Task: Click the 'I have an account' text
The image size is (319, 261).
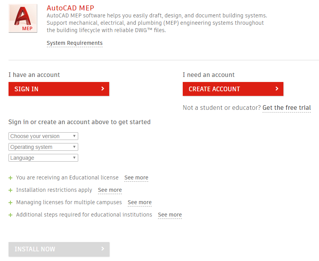Action: 34,75
